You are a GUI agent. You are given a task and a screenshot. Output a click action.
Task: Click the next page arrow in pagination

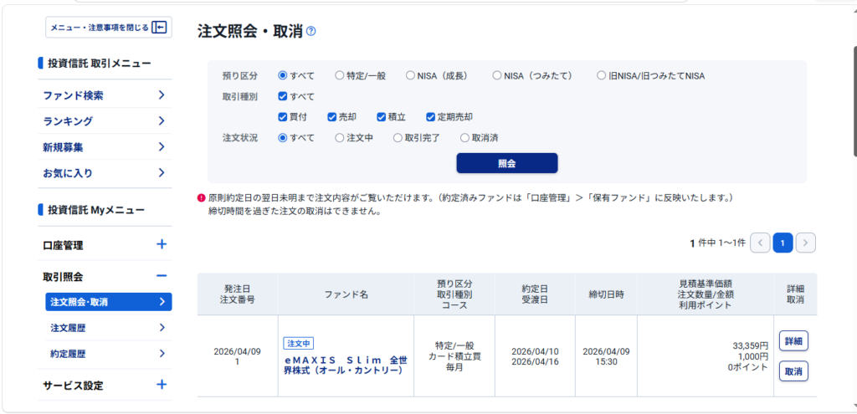click(x=805, y=243)
